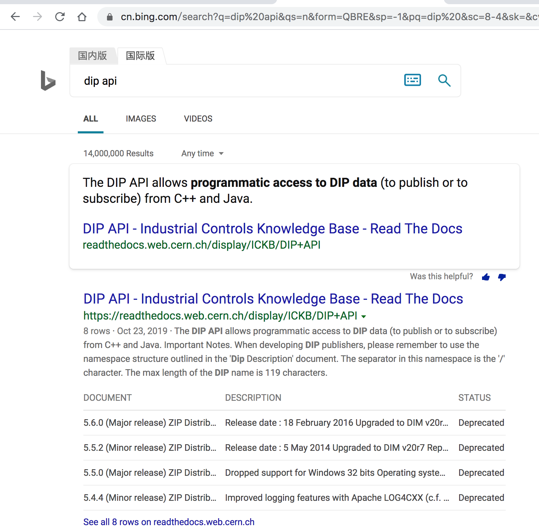The image size is (539, 530).
Task: Open the DIP API Read The Docs result
Action: 273,298
